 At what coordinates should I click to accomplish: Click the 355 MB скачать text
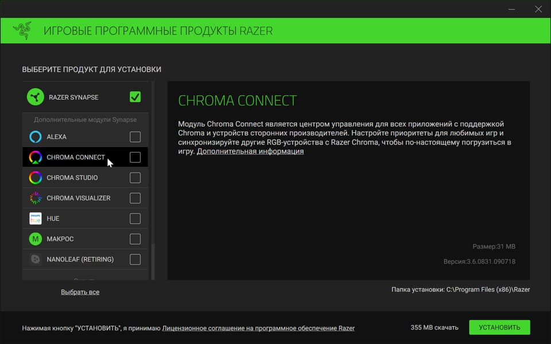click(x=434, y=327)
